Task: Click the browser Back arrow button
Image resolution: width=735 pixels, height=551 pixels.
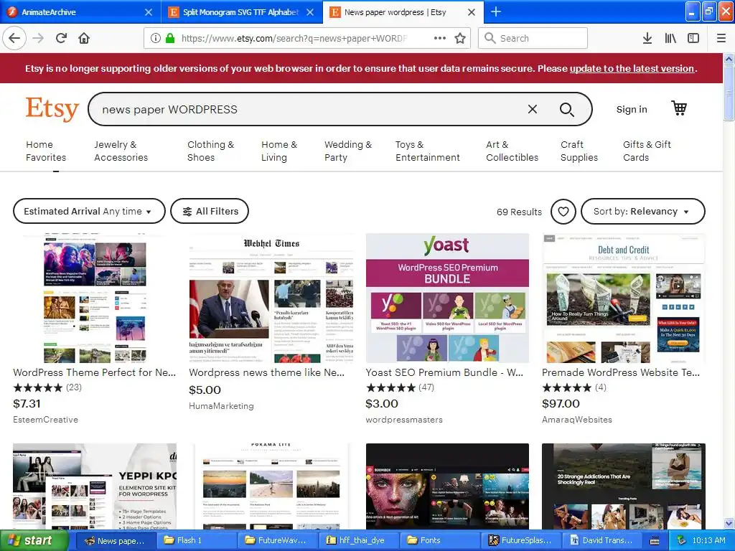Action: click(x=14, y=39)
